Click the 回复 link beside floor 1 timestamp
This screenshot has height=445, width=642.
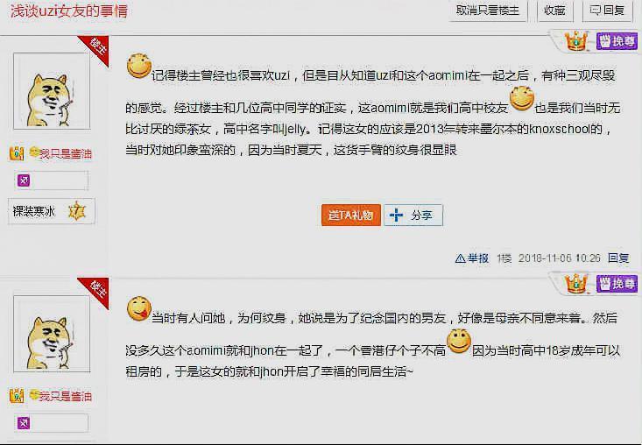coord(618,258)
